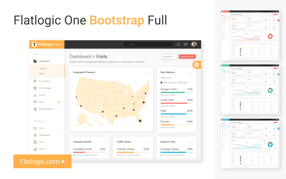Click the Foreign Visits progress bar
286x179 pixels.
click(x=176, y=92)
